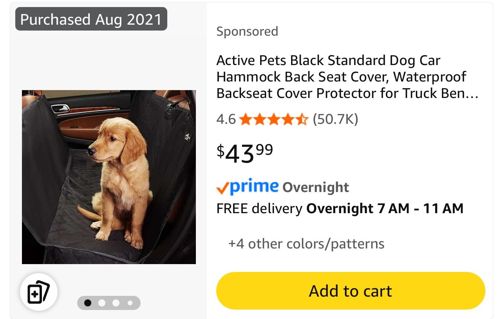Switch to the second image dot
The image size is (503, 319).
point(102,303)
